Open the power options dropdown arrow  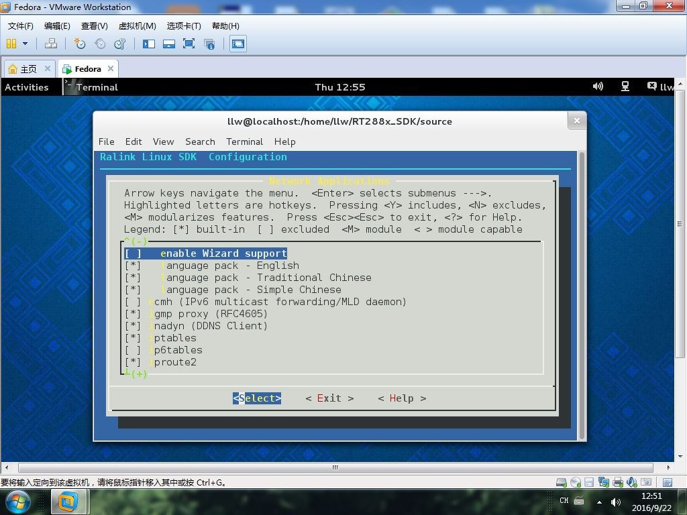pos(25,44)
